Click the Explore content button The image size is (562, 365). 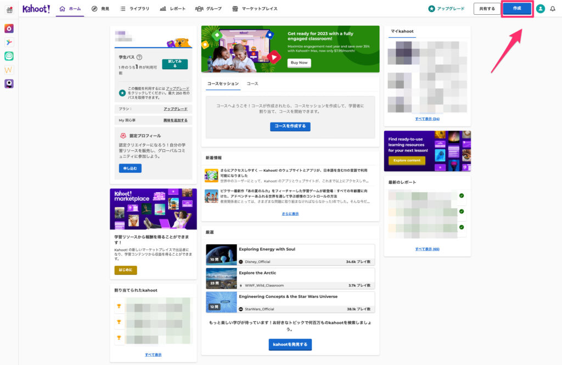407,160
